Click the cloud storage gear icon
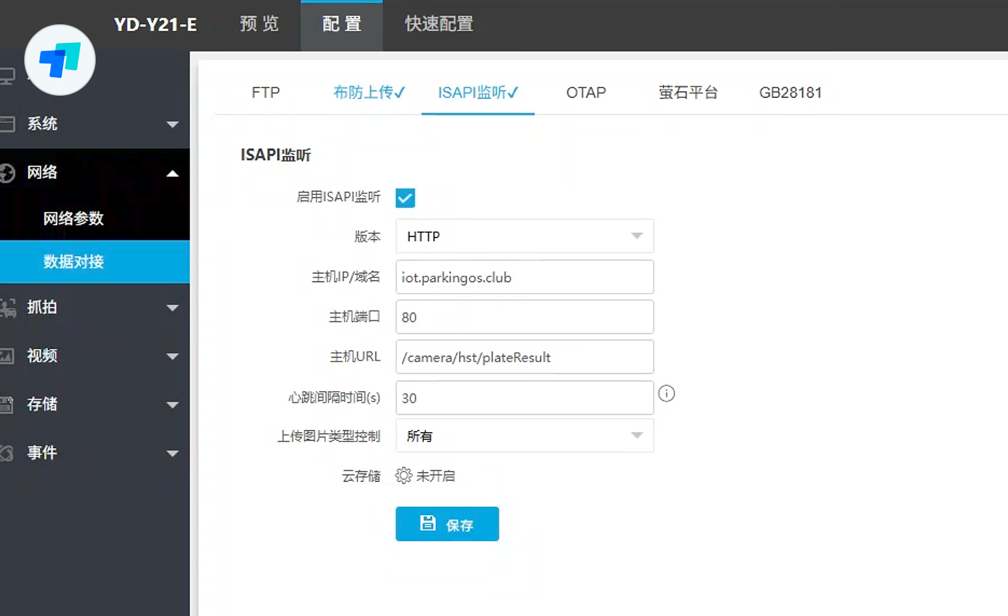The image size is (1008, 616). (404, 476)
